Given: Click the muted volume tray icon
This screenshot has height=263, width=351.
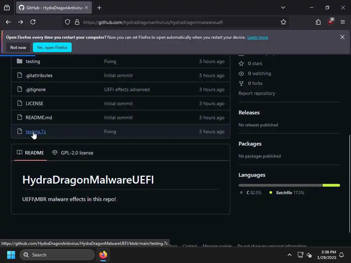Looking at the screenshot, I should pos(310,255).
